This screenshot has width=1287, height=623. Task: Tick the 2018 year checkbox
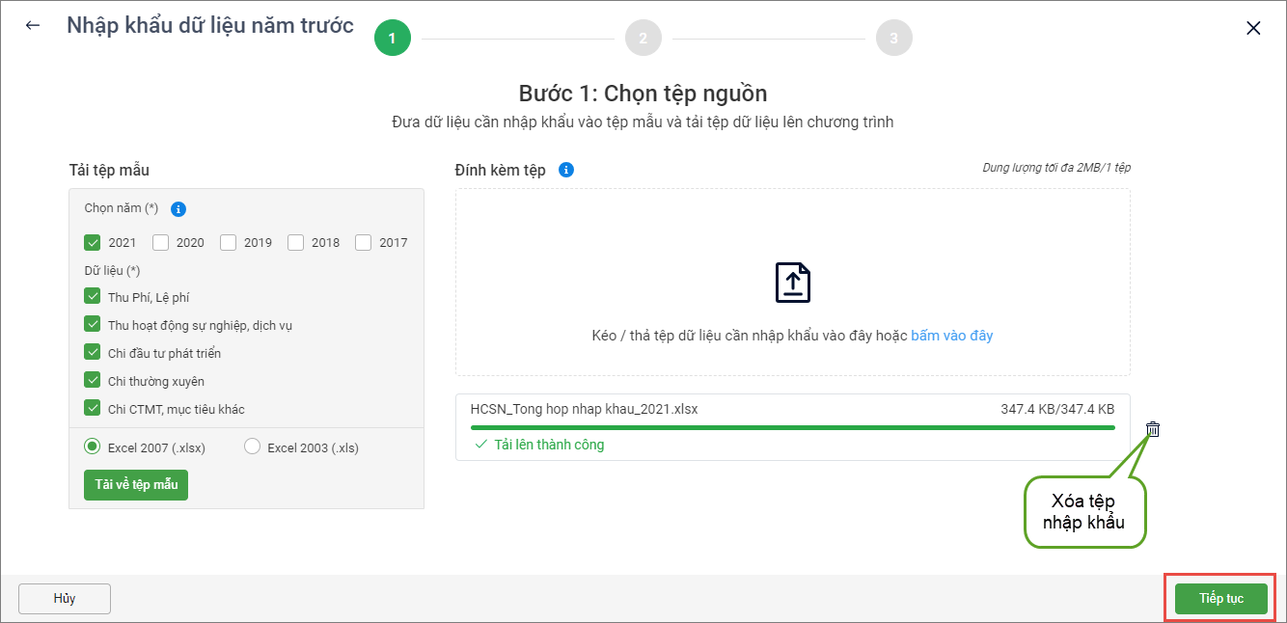tap(296, 242)
